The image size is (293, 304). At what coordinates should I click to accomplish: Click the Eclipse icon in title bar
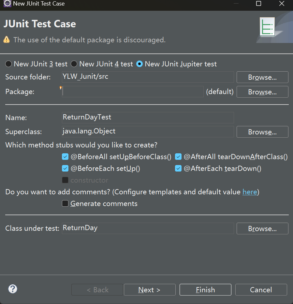(7, 4)
